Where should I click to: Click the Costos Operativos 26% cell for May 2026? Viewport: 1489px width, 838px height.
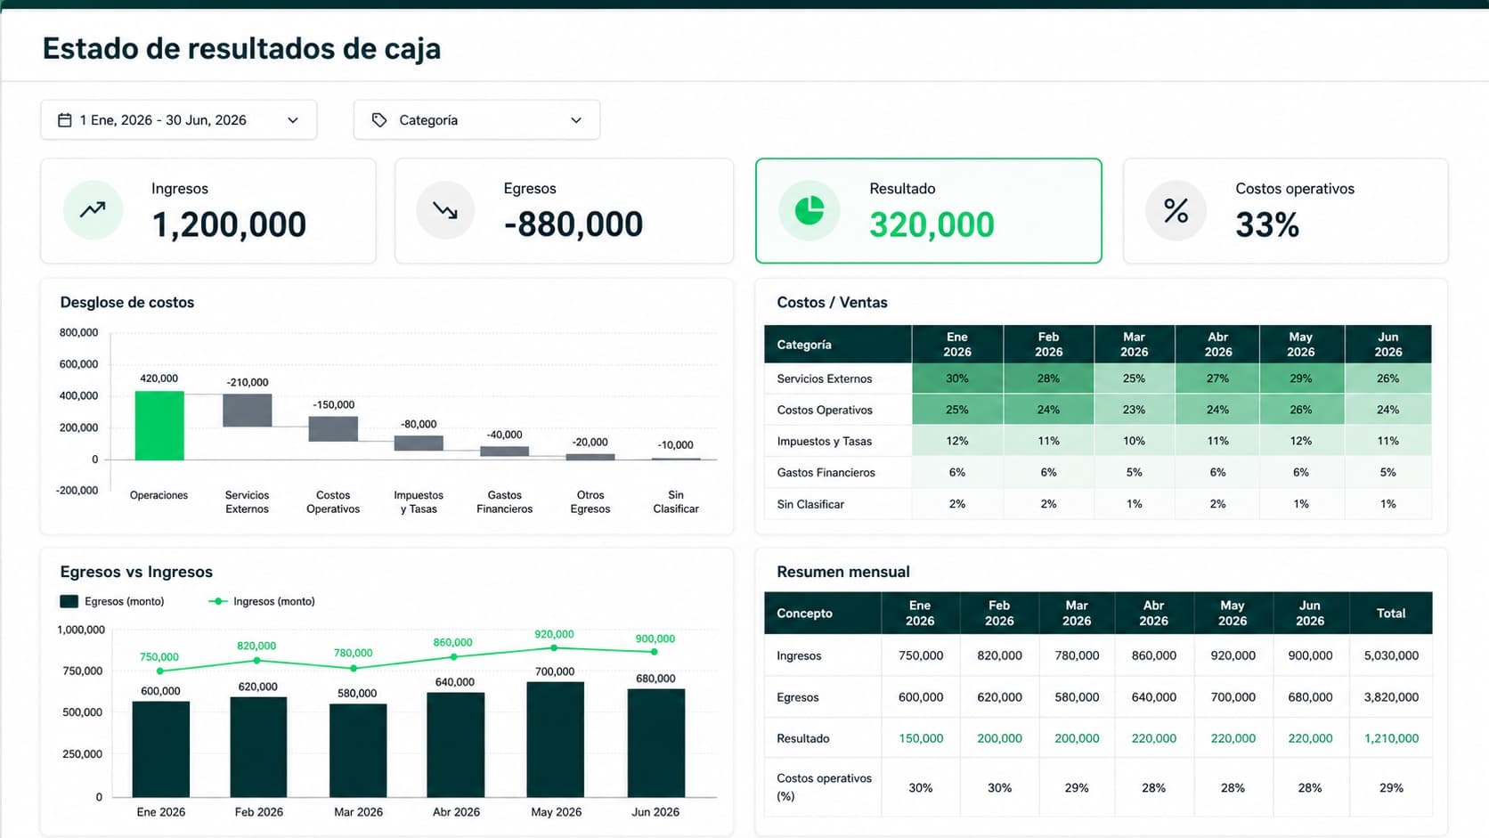tap(1301, 410)
